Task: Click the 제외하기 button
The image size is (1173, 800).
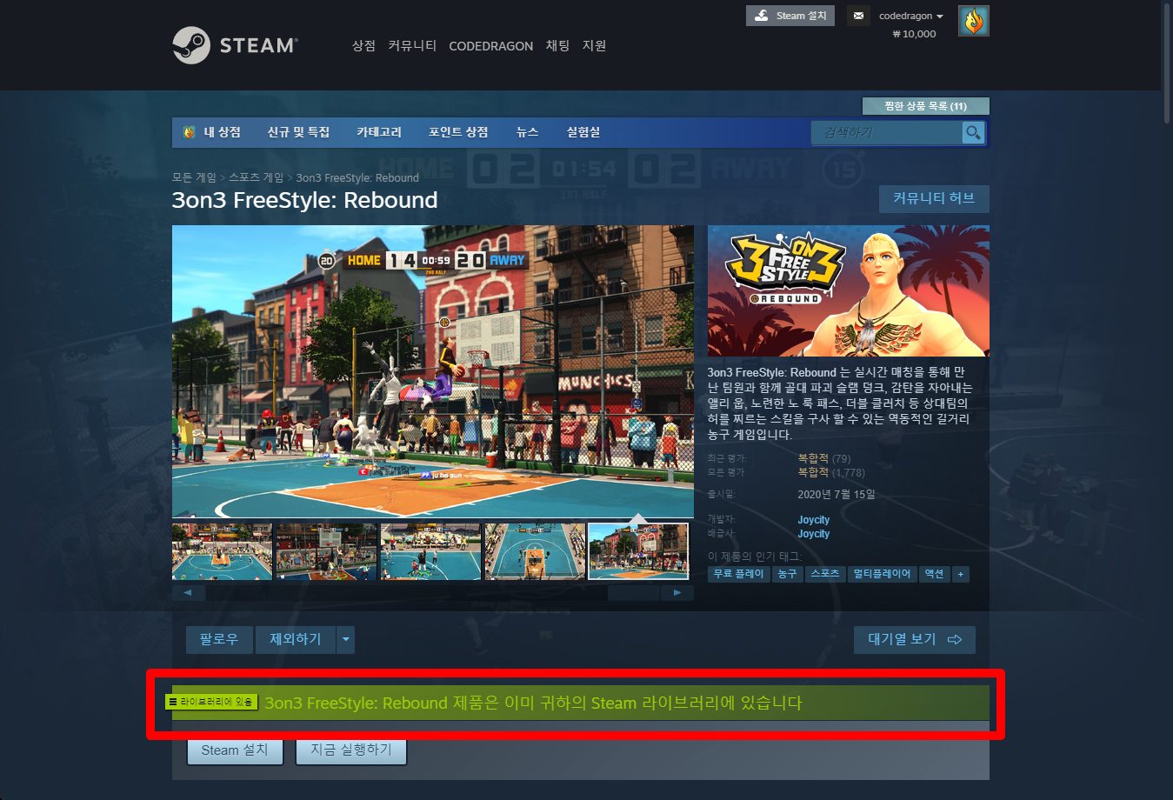Action: click(x=296, y=639)
